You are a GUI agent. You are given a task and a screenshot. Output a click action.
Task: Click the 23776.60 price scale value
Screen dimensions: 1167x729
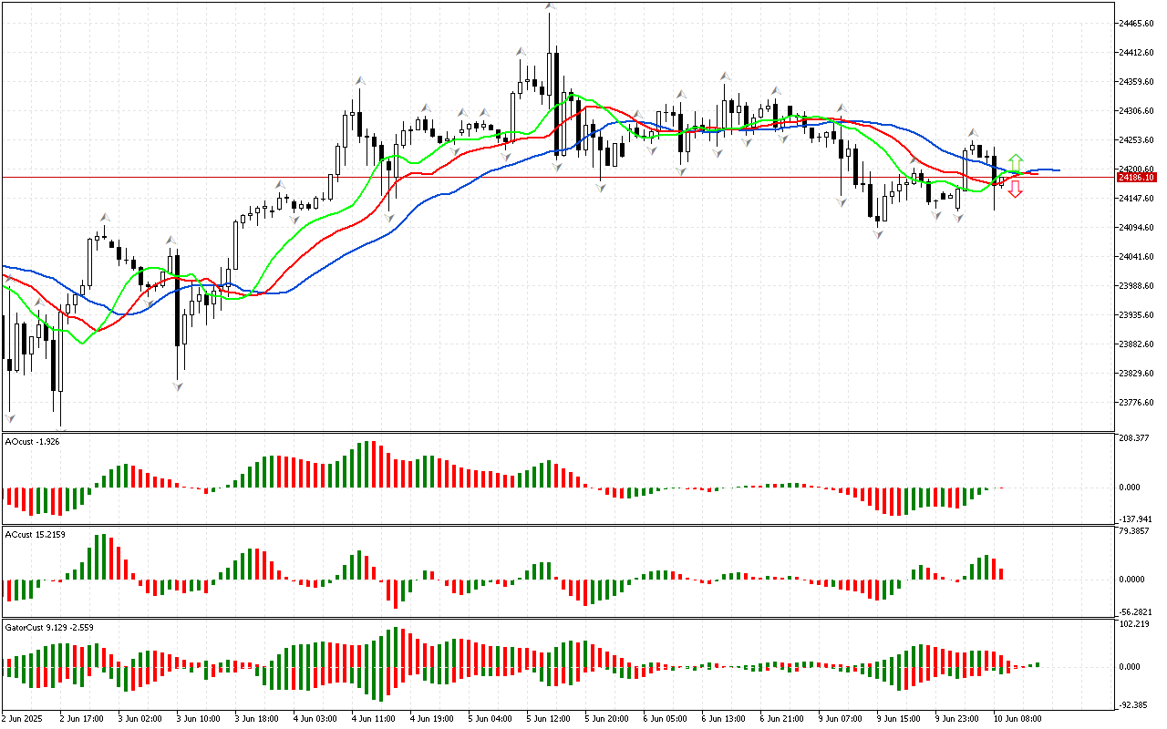1136,403
